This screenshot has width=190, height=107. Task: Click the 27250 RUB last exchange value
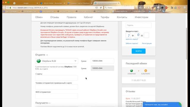tap(132, 74)
